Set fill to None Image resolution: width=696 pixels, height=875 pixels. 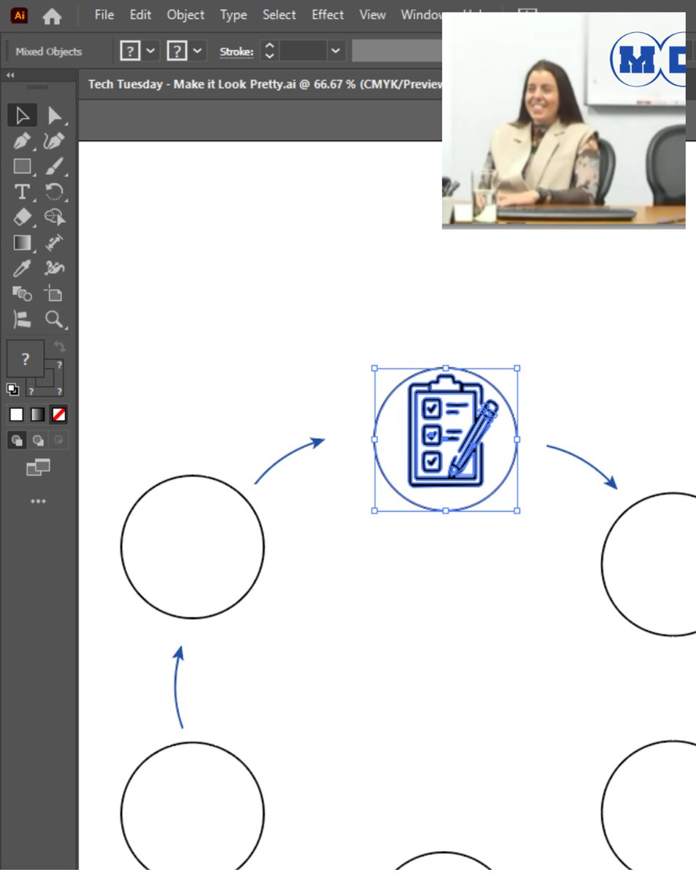point(59,415)
